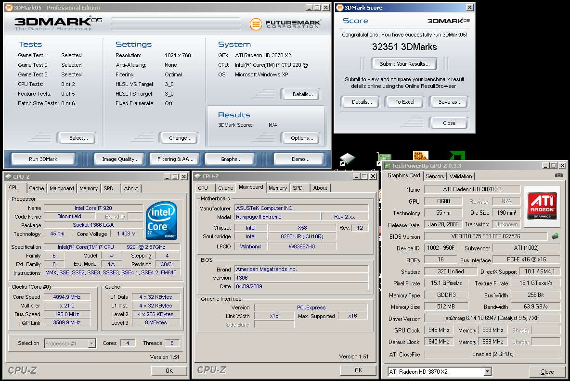Click the Run 3DMark button
The image size is (570, 381).
[43, 159]
